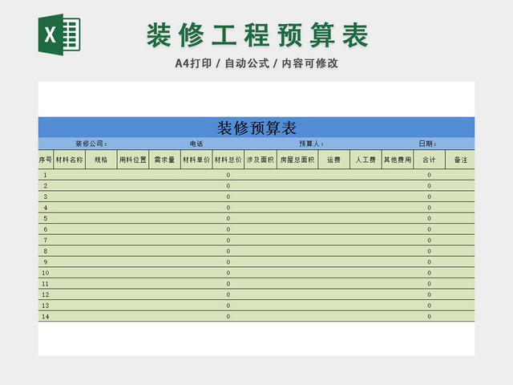This screenshot has height=385, width=513.
Task: Click the 装修公司 label field
Action: (91, 144)
